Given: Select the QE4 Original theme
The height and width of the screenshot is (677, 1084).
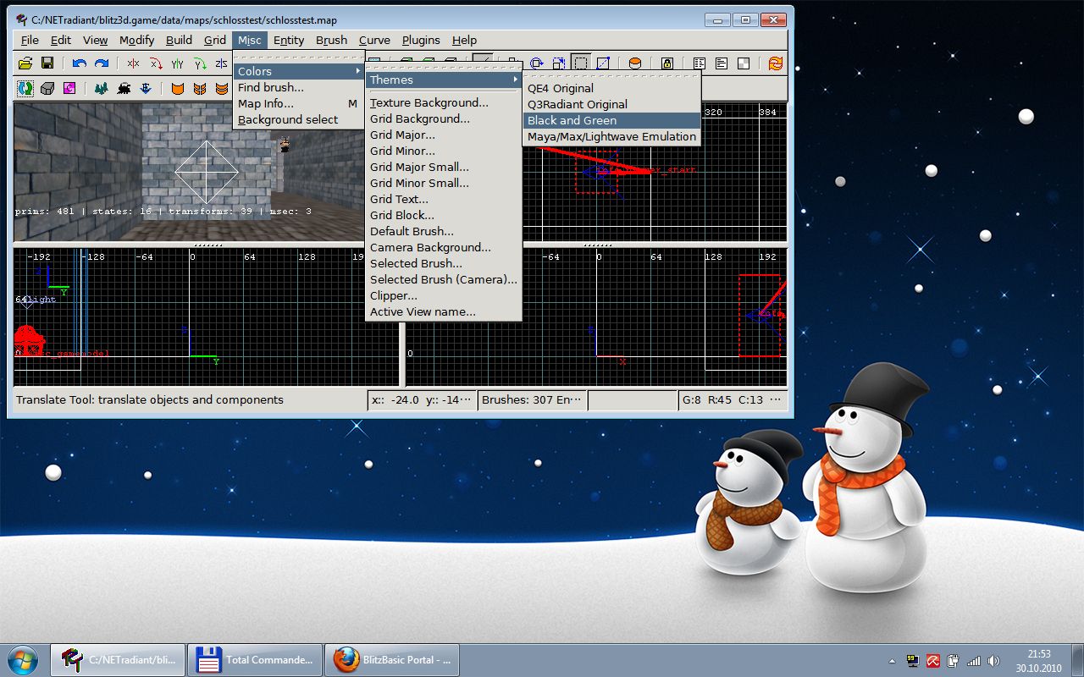Looking at the screenshot, I should [611, 88].
